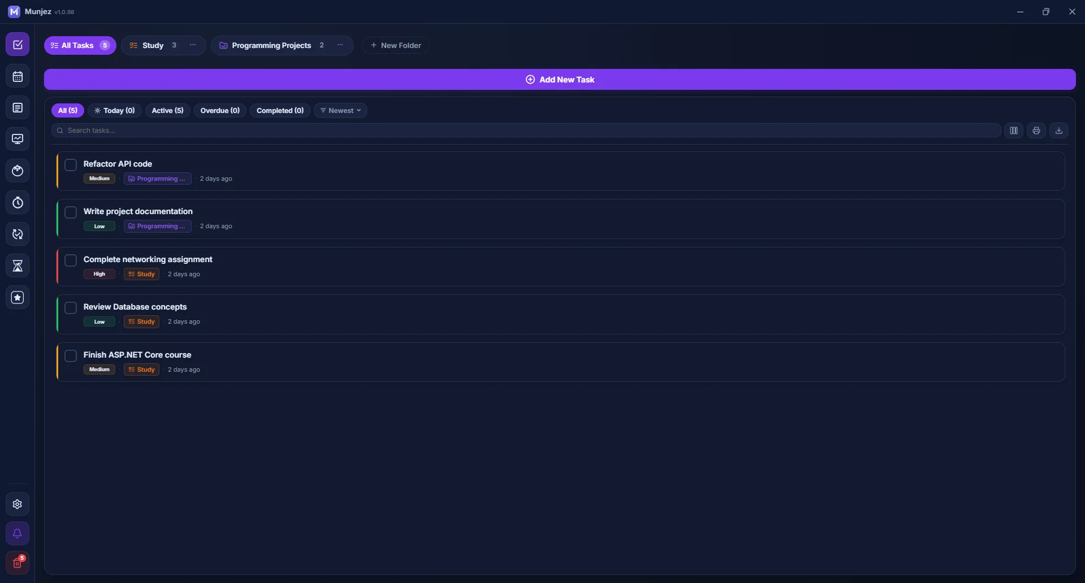Switch to Programming Projects folder tab
This screenshot has width=1085, height=583.
pyautogui.click(x=271, y=45)
